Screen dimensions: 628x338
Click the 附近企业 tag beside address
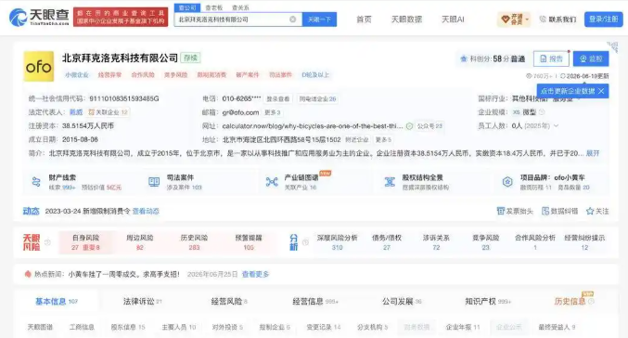[357, 139]
